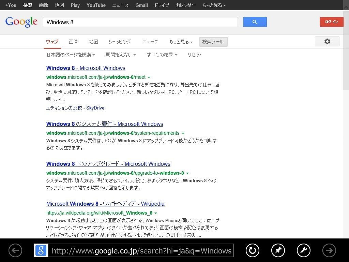349x262 pixels.
Task: Open the Windows 8 - Microsoft Windows result
Action: pos(86,68)
